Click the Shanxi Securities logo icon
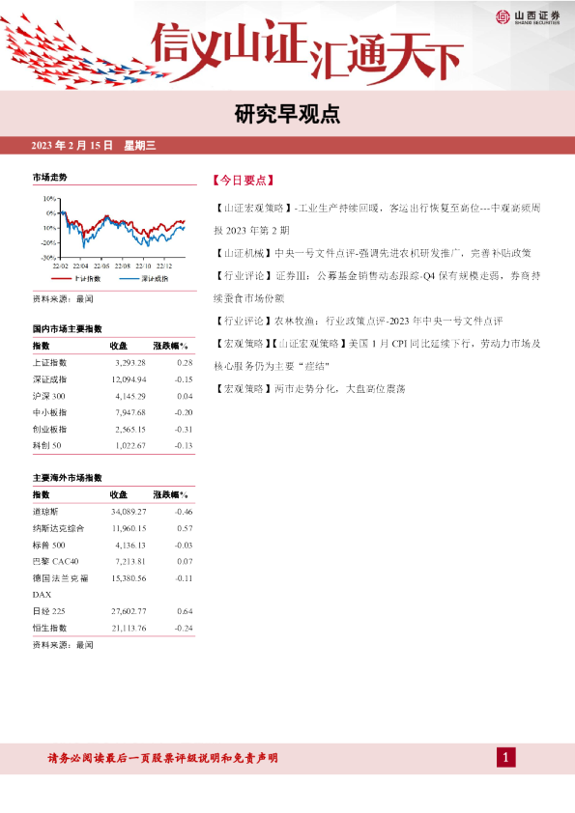 pyautogui.click(x=503, y=16)
